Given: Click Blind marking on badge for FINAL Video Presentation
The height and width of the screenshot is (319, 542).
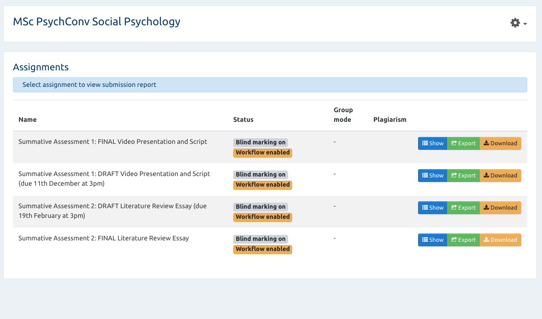Looking at the screenshot, I should pyautogui.click(x=261, y=142).
